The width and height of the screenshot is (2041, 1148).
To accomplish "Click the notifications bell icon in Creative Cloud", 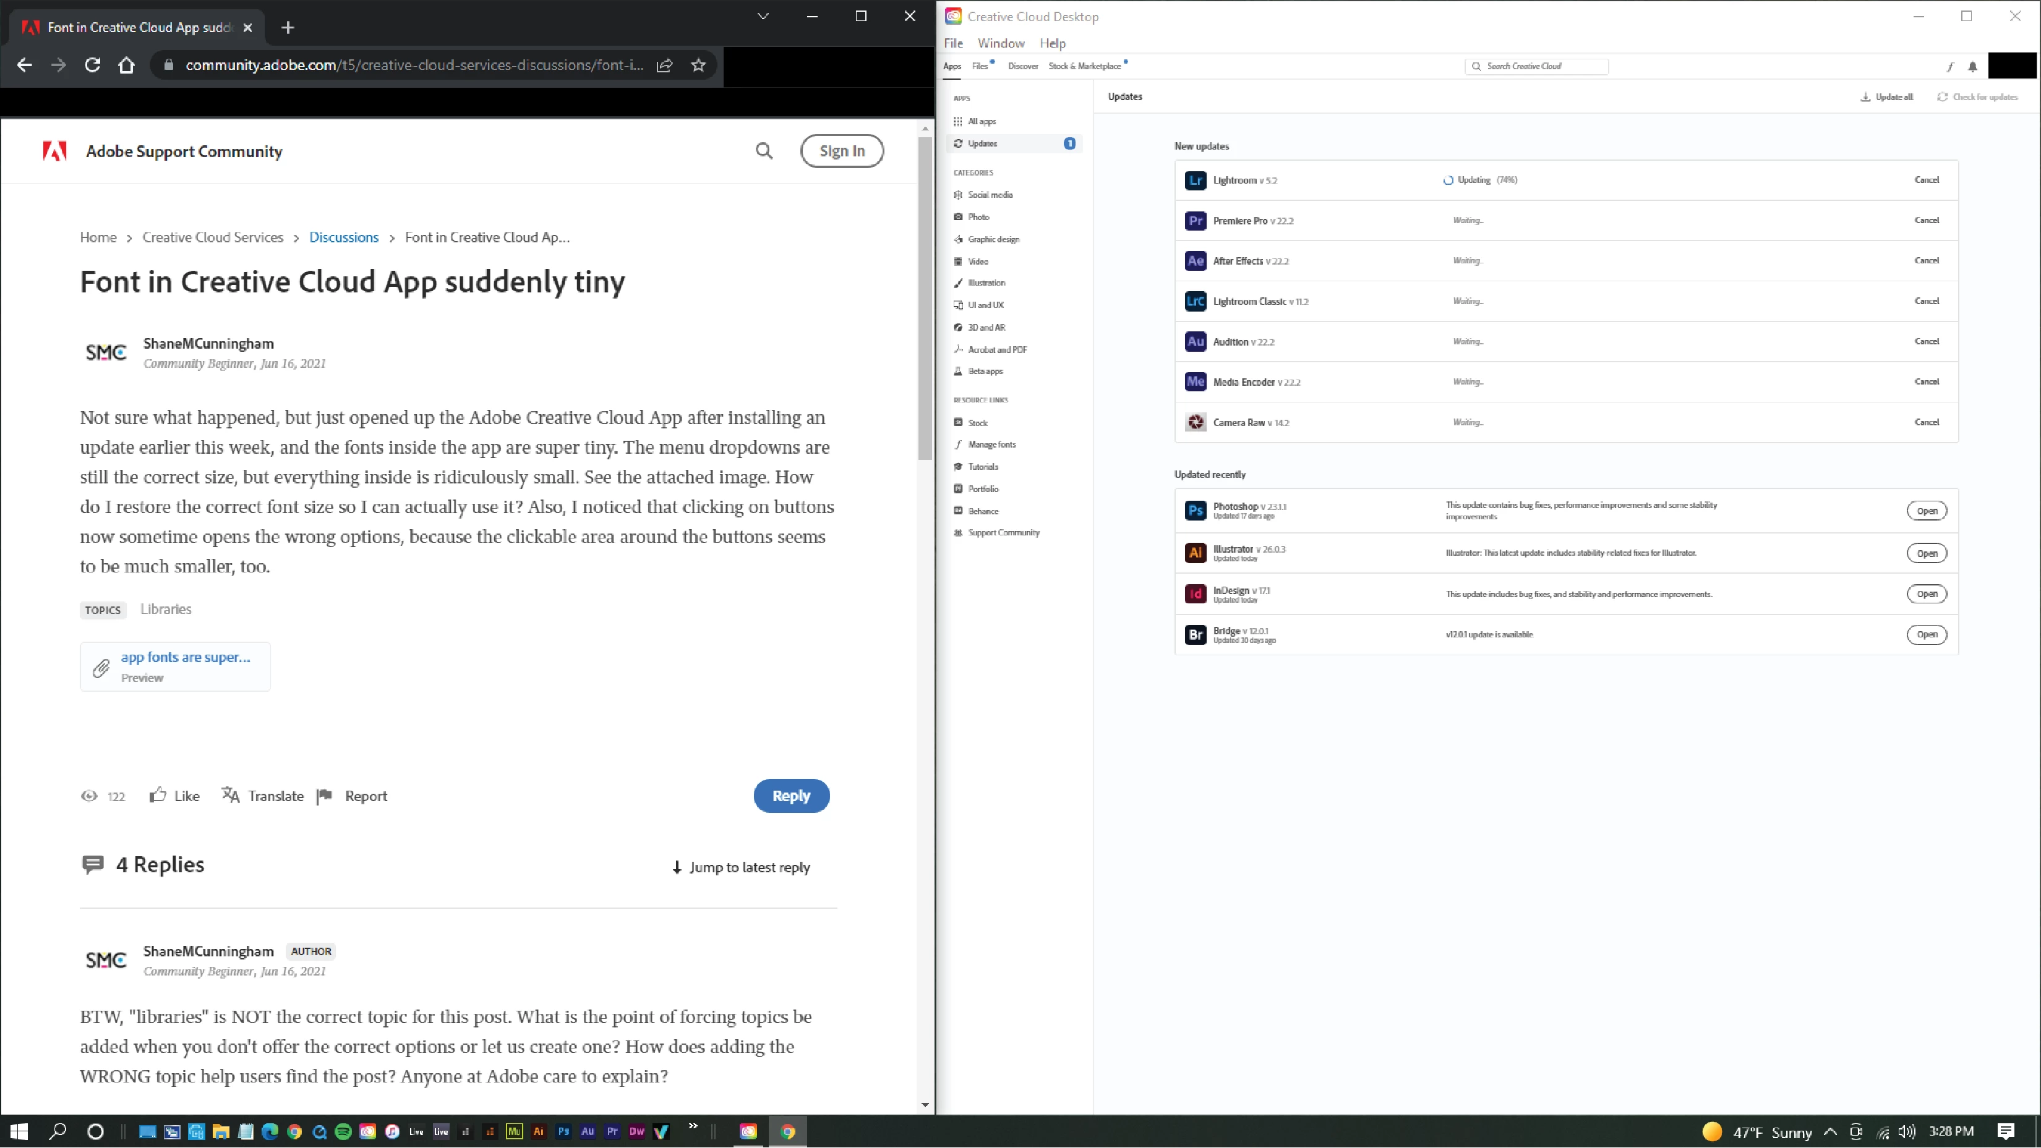I will [1973, 67].
